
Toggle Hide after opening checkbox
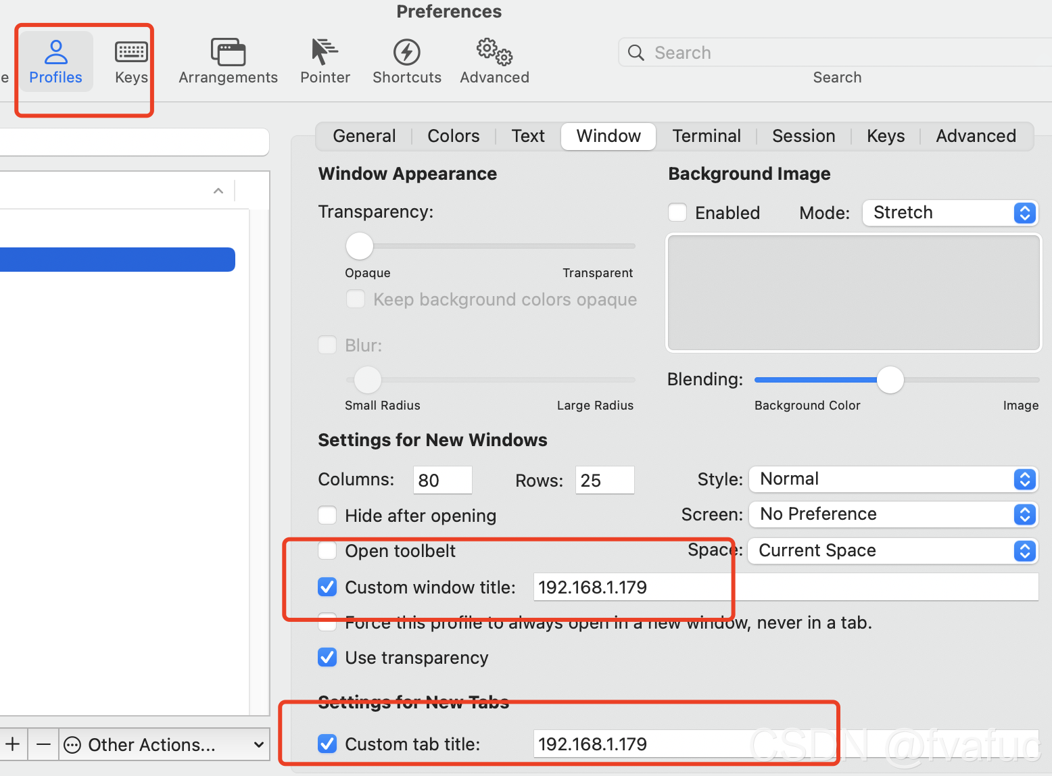tap(327, 515)
